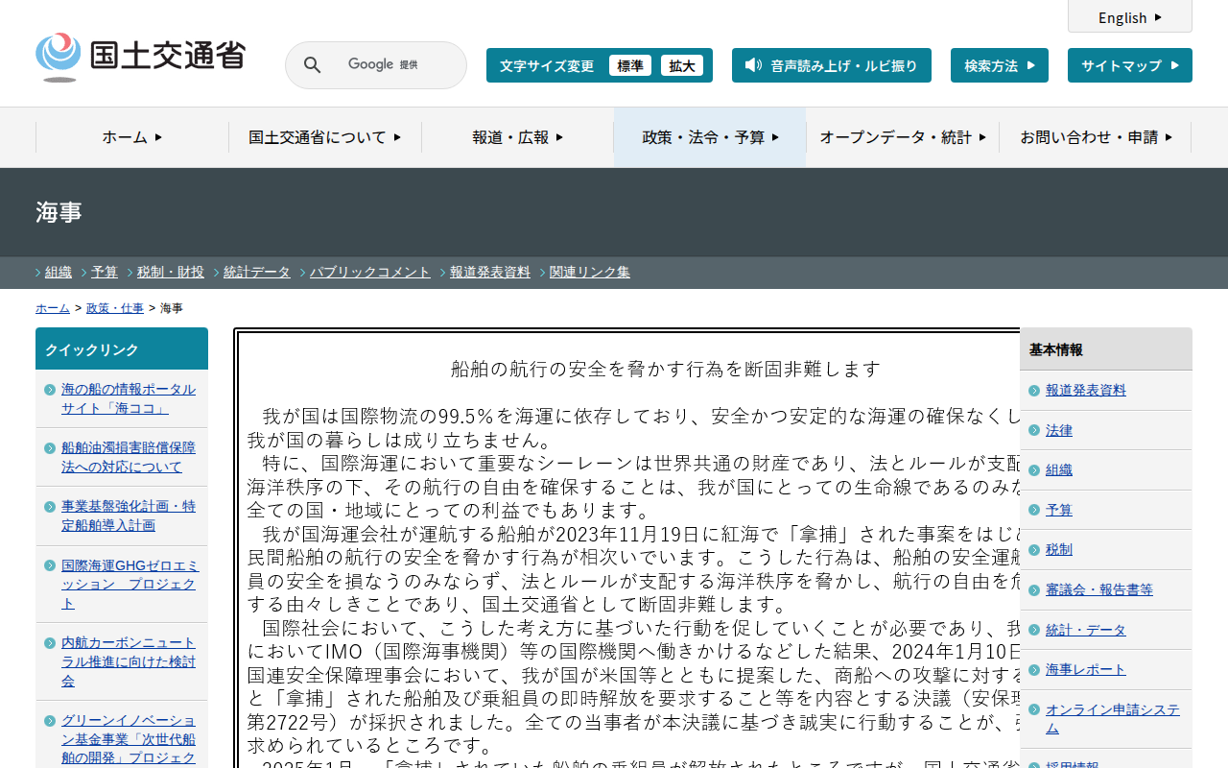Set font size to 標準
This screenshot has width=1228, height=768.
tap(630, 65)
